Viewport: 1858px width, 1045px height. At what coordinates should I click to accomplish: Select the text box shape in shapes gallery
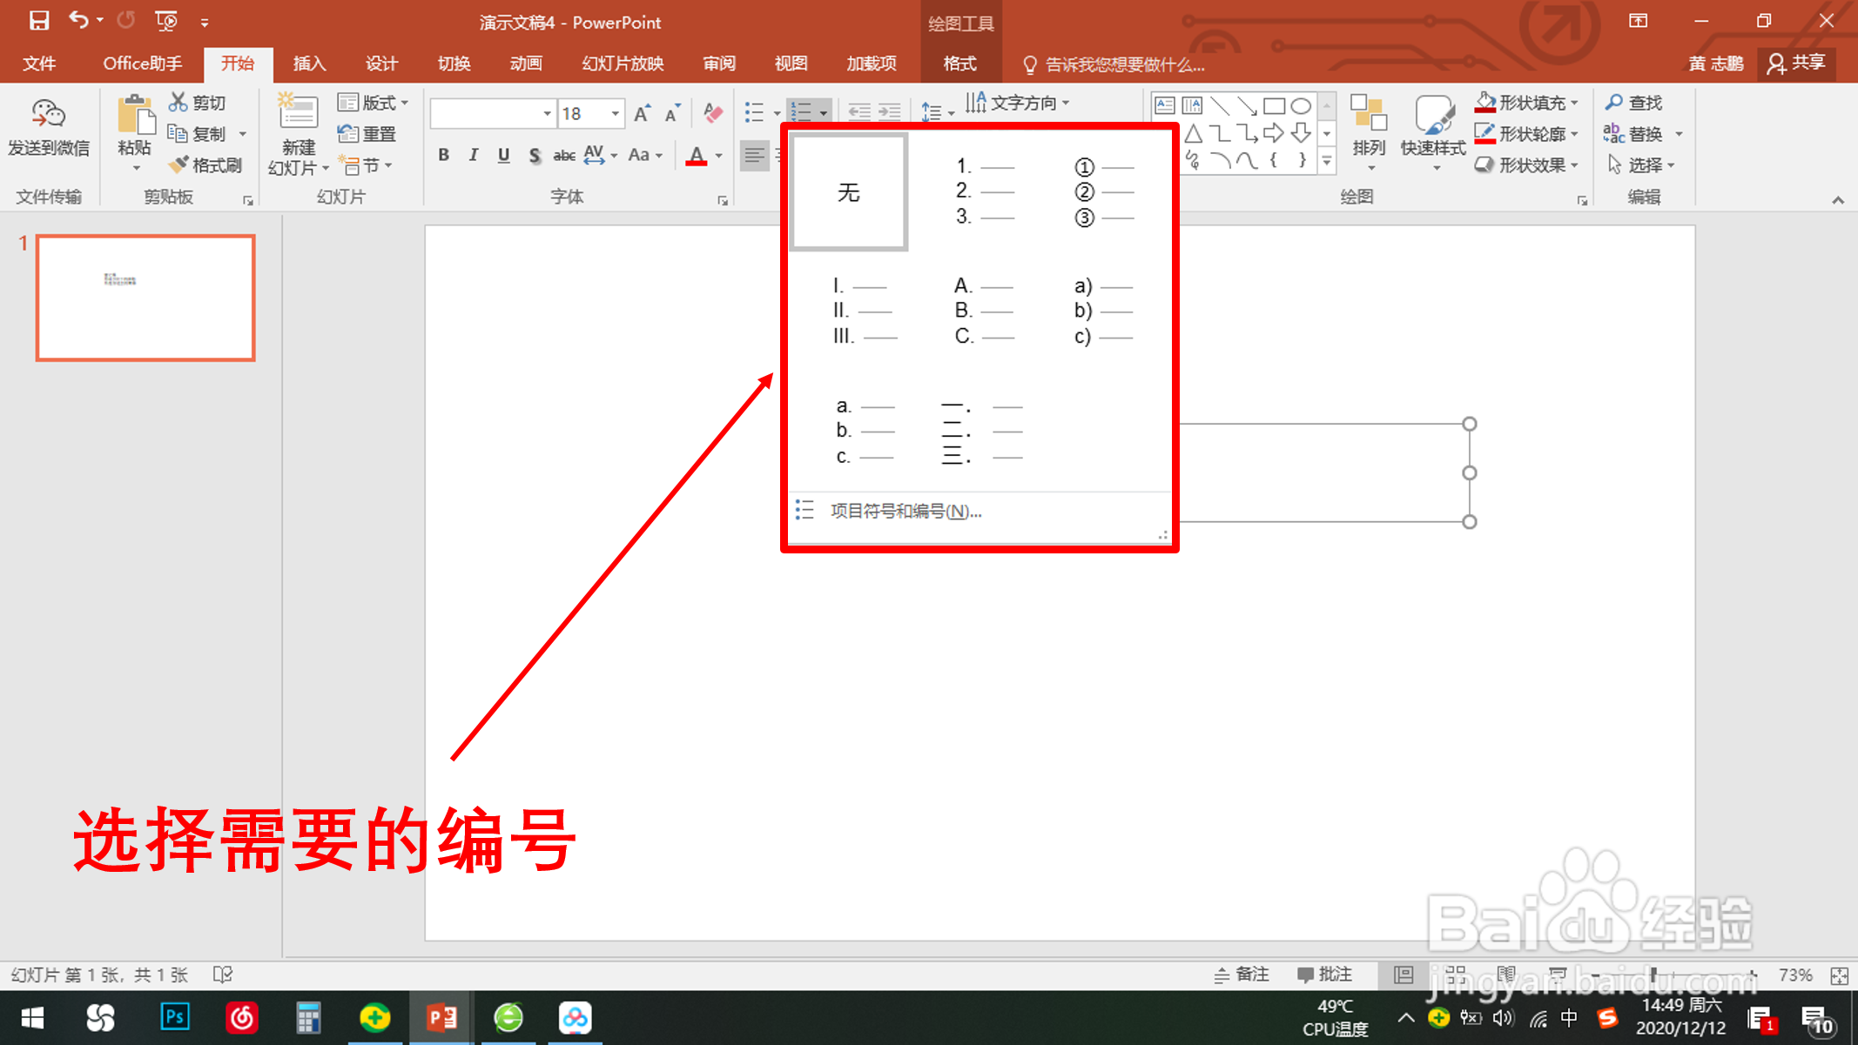[1165, 106]
